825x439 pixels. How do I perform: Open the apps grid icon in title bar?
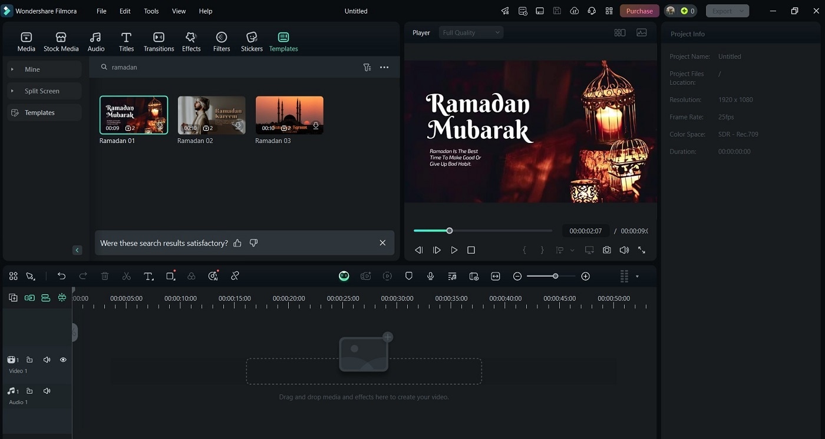[x=609, y=11]
